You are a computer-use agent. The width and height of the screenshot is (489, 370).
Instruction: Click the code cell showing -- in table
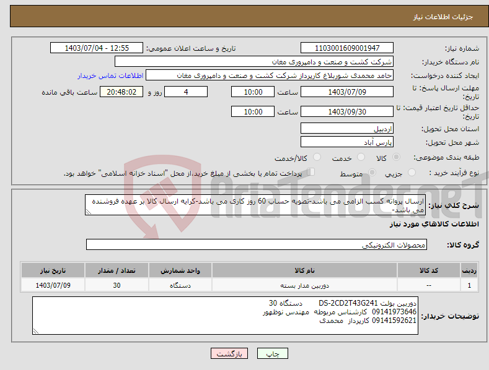429,285
